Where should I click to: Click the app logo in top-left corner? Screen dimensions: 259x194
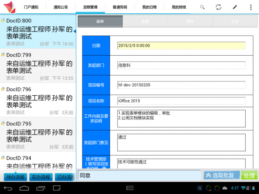[x=8, y=7]
